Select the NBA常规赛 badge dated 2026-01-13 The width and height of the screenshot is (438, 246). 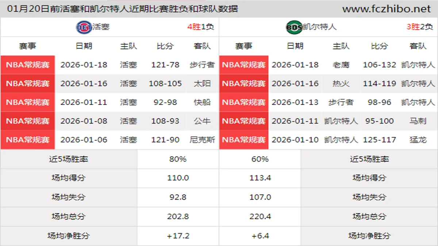[243, 102]
